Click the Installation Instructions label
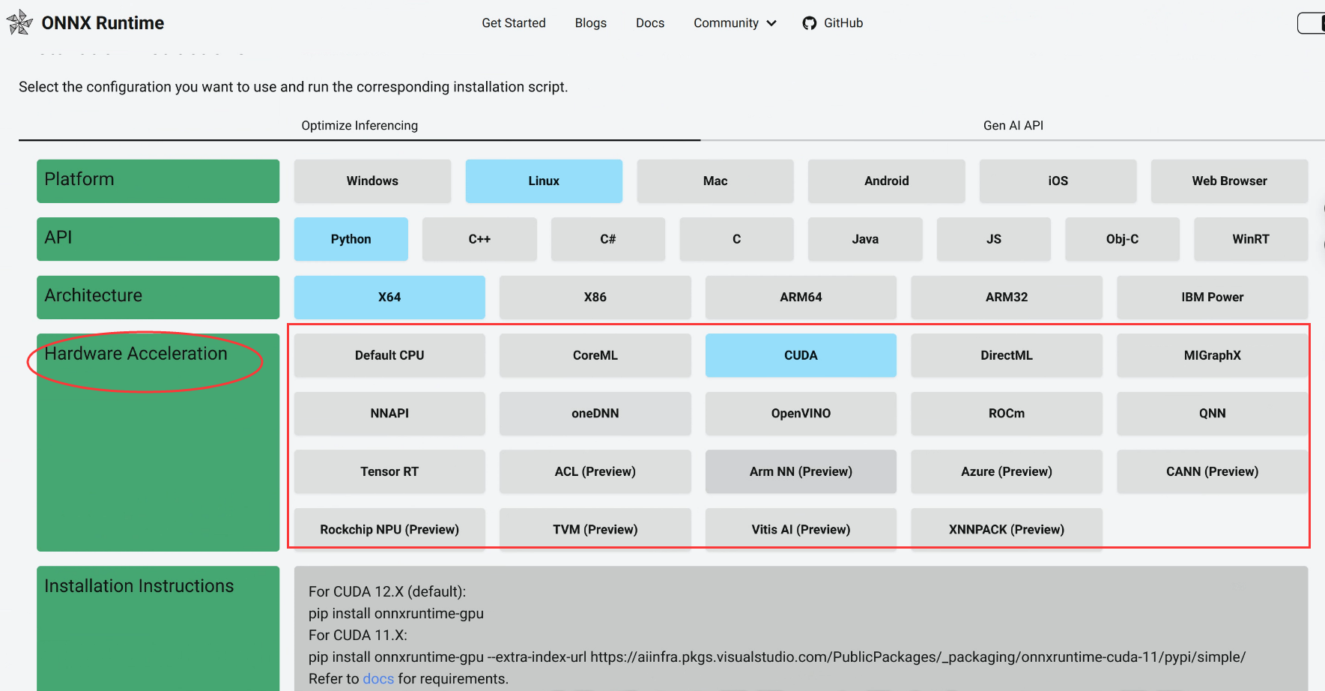1325x691 pixels. coord(158,628)
